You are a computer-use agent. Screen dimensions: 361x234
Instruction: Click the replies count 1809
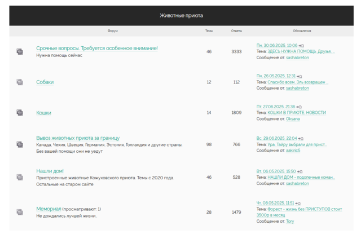(x=236, y=113)
